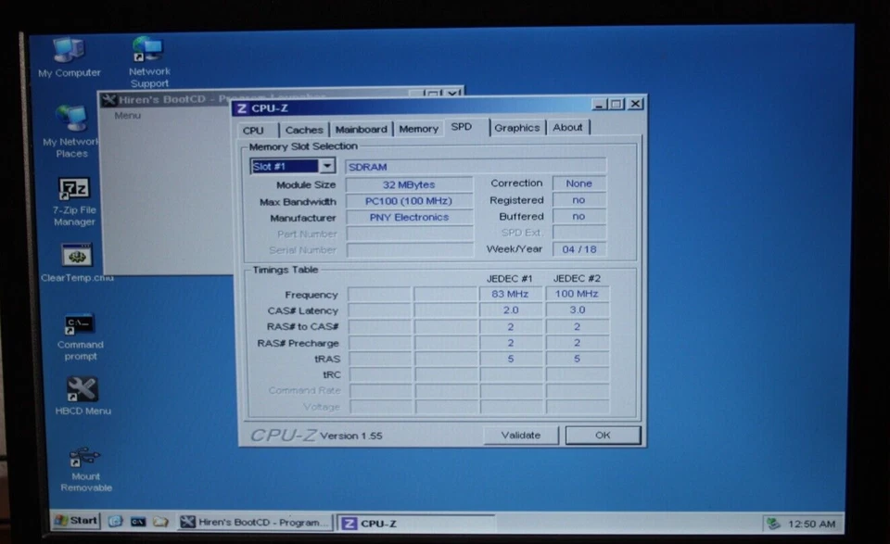The height and width of the screenshot is (544, 890).
Task: Click Hiren's BootCD window title icon
Action: (x=108, y=100)
